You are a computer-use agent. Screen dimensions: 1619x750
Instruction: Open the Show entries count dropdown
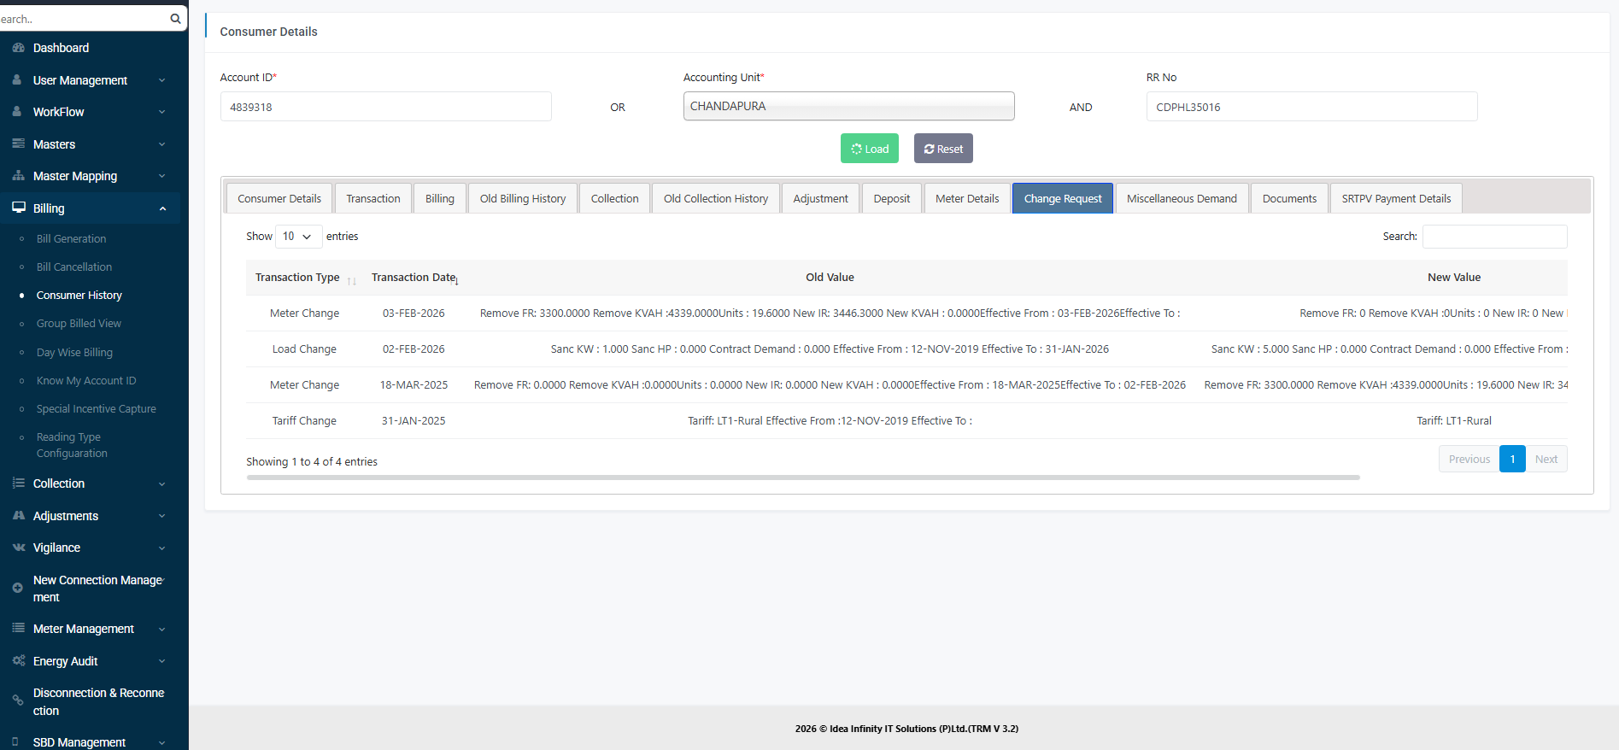[298, 237]
